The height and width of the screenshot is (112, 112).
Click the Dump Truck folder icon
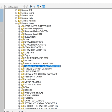[23, 53]
